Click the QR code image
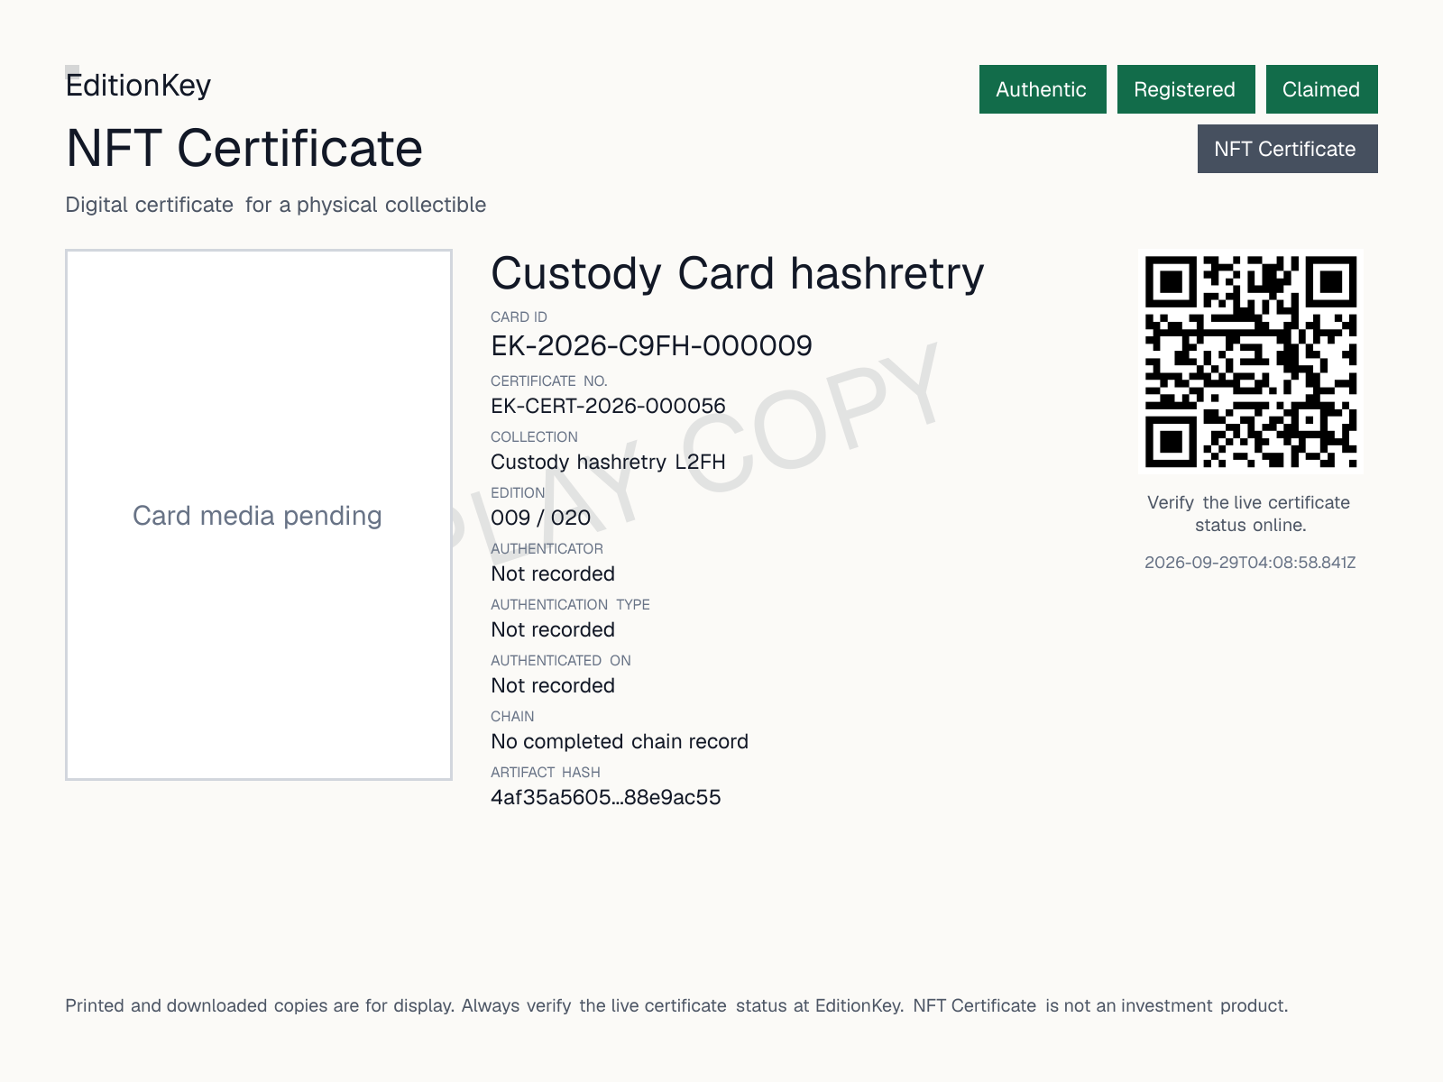 [1251, 362]
